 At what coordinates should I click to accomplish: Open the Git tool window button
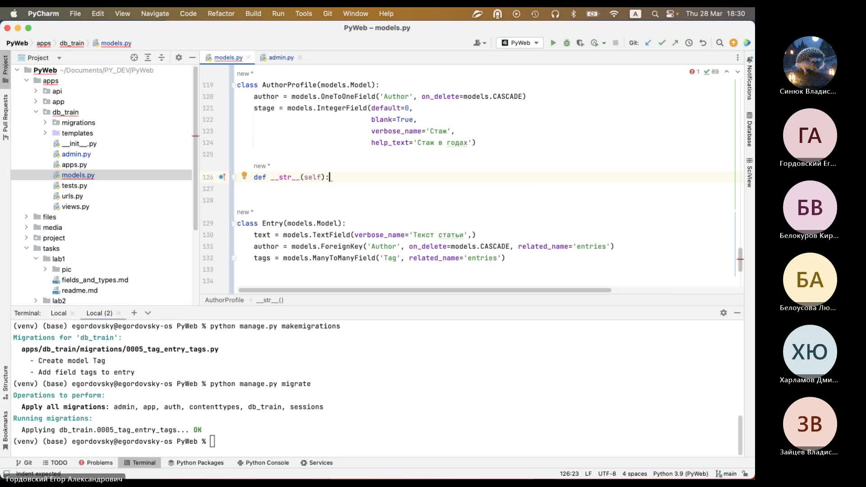24,463
